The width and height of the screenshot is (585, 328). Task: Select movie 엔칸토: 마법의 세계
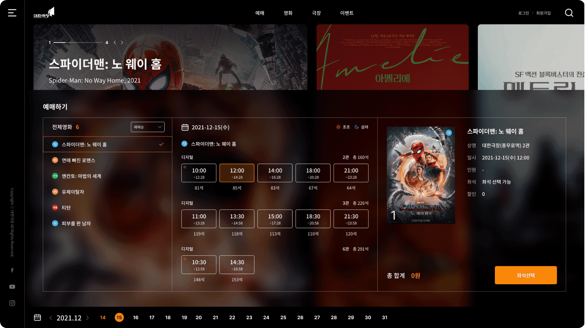click(x=107, y=176)
